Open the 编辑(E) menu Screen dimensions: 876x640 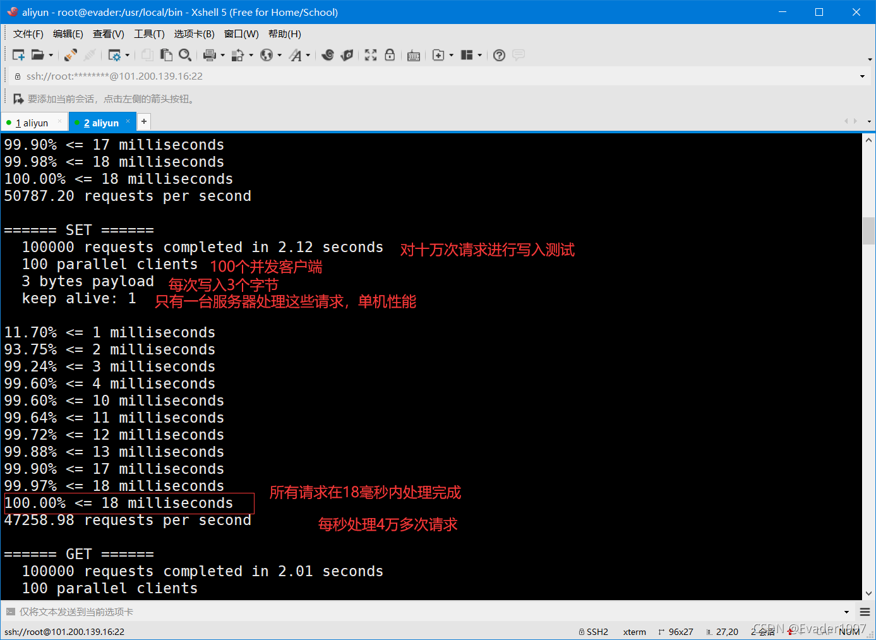pos(68,34)
